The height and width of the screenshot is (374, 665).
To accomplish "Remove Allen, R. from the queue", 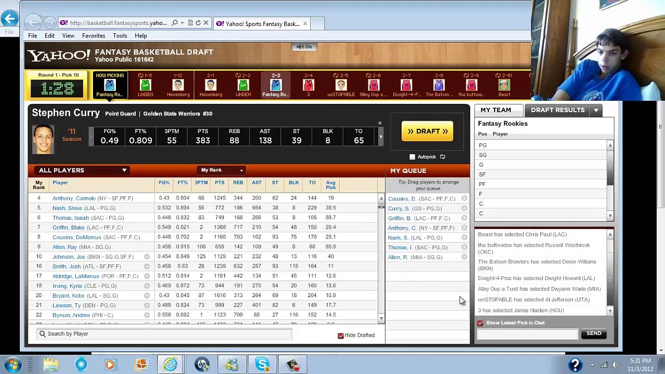I will (464, 257).
